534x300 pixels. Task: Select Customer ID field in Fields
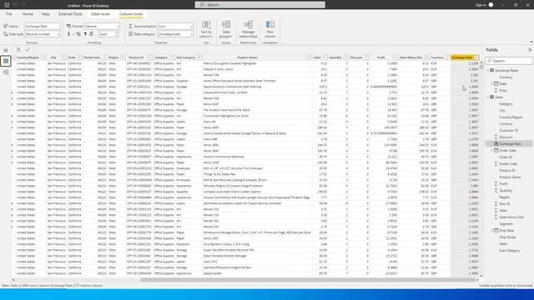pyautogui.click(x=508, y=131)
